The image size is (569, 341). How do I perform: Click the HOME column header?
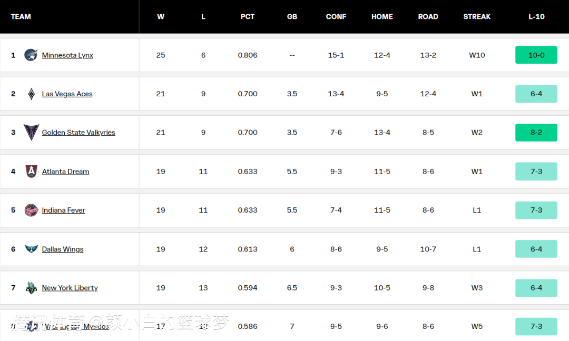coord(382,17)
